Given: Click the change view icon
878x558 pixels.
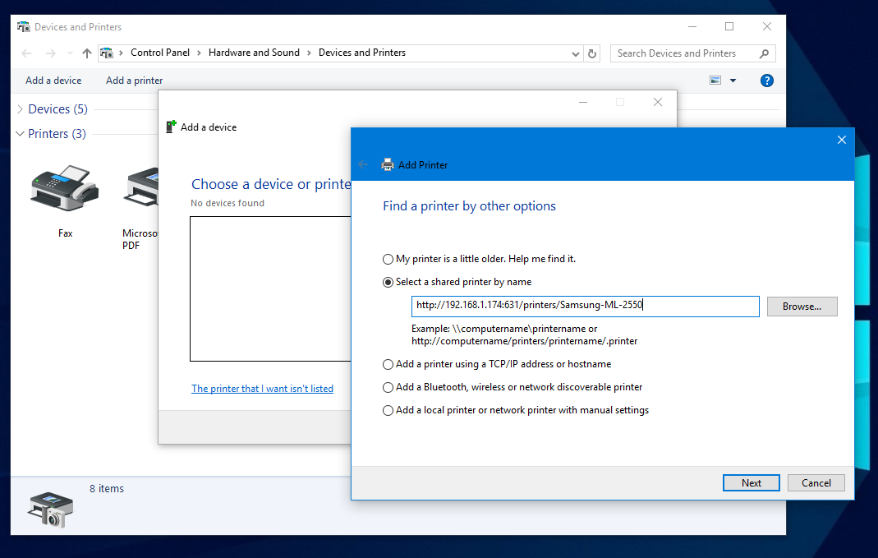Looking at the screenshot, I should [x=715, y=81].
